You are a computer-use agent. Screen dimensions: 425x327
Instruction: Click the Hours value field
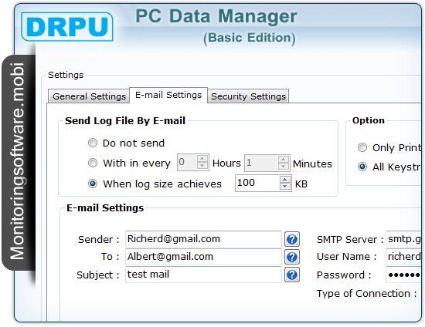(187, 163)
